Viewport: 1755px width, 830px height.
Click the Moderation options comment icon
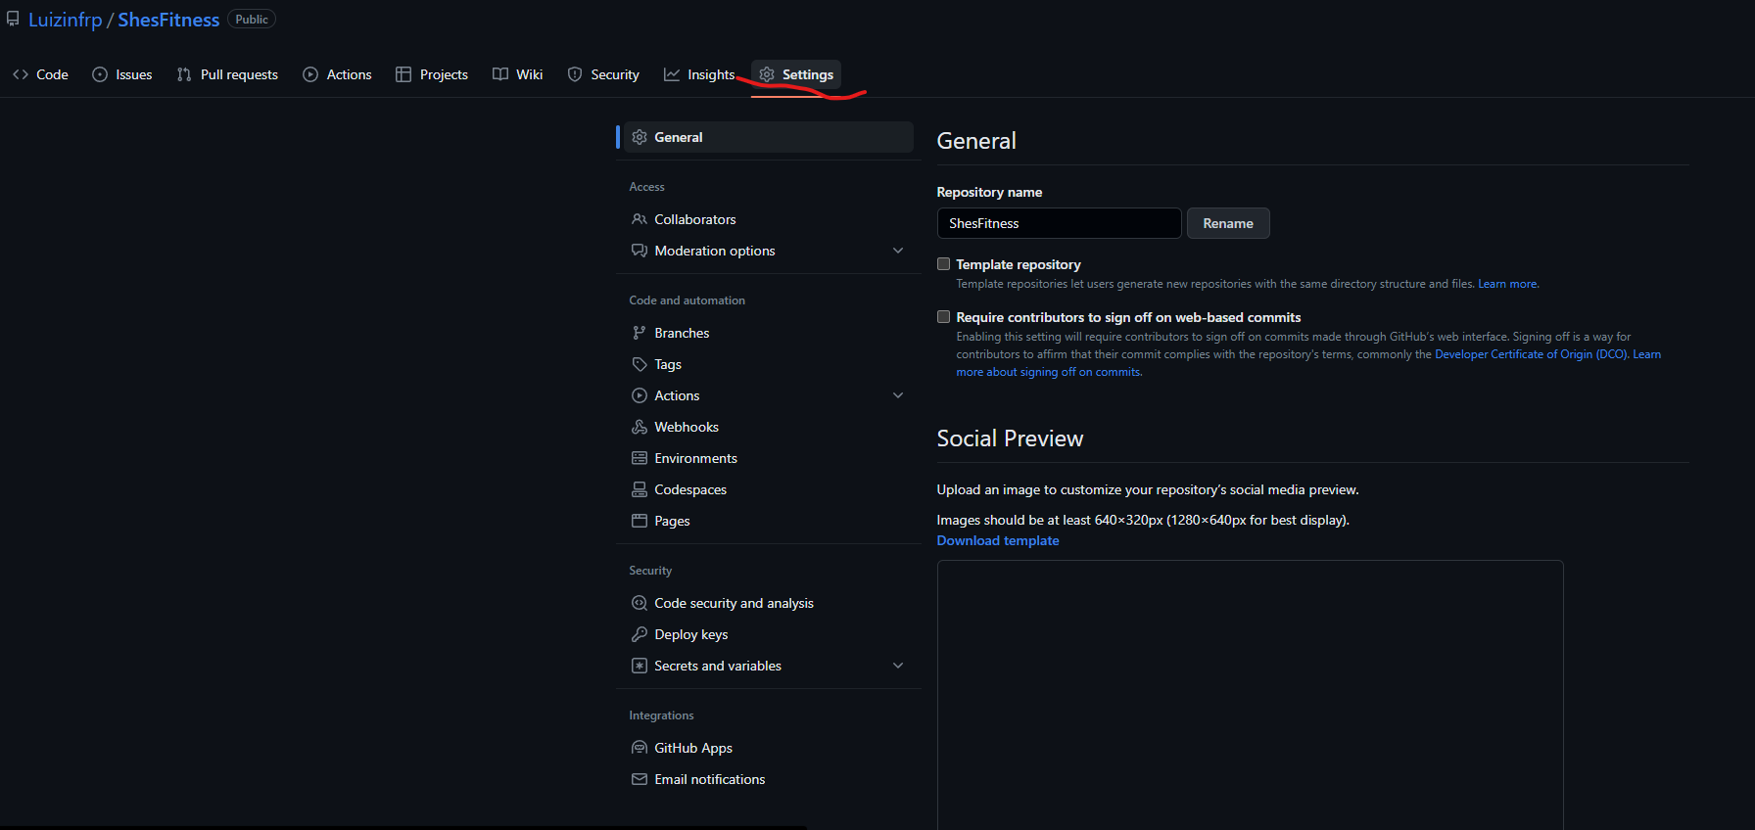pos(640,251)
